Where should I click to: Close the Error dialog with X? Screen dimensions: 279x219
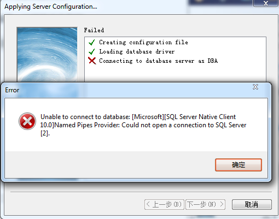[x=255, y=87]
